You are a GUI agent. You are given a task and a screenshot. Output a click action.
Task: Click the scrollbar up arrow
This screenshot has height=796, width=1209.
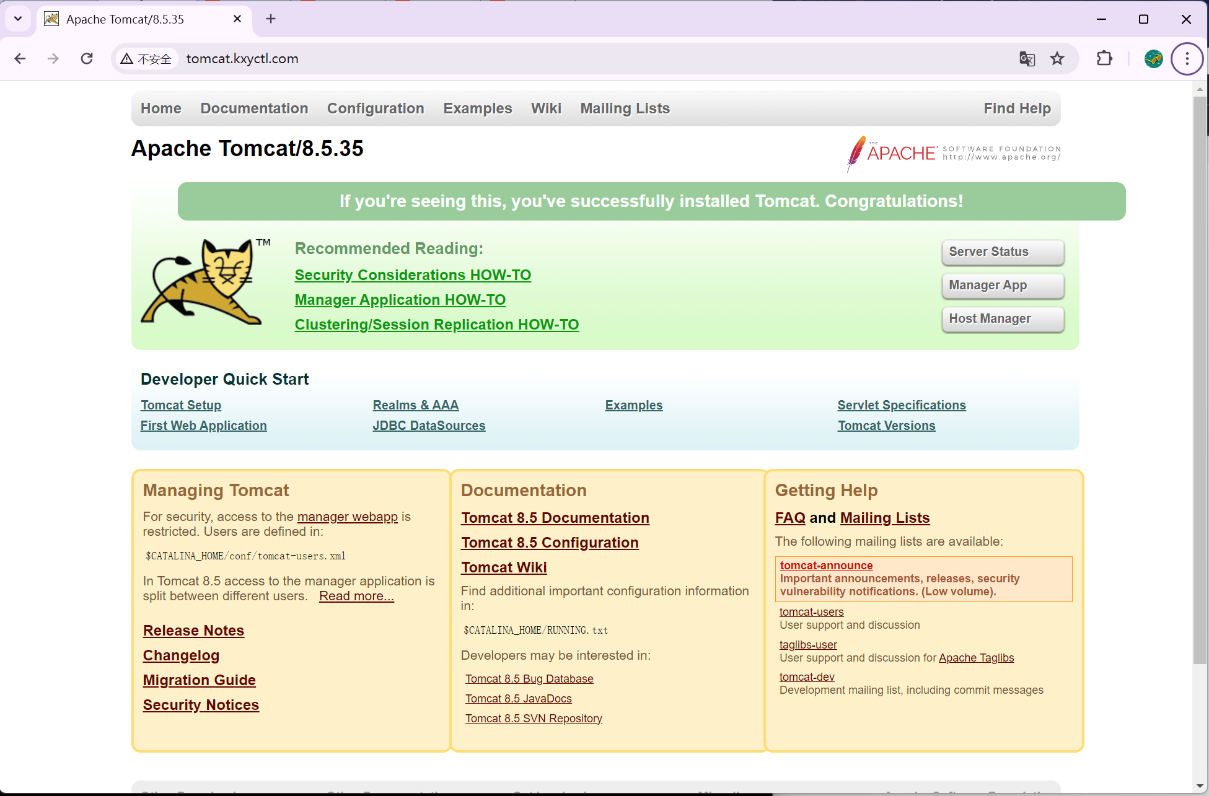tap(1200, 89)
